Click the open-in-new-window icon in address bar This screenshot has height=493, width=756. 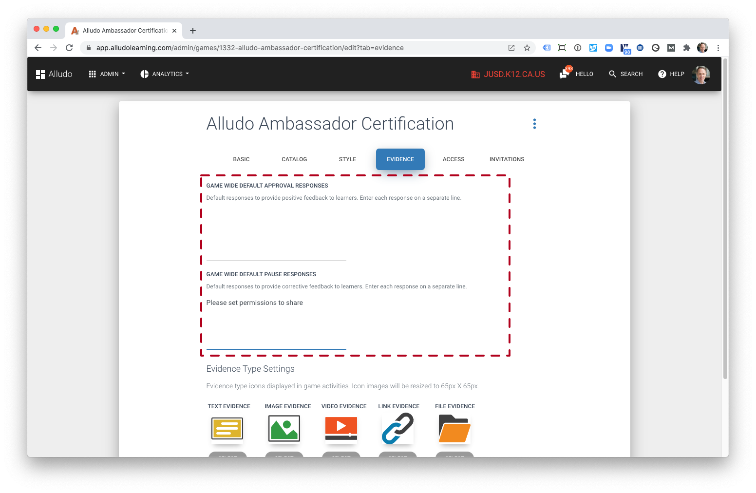click(511, 48)
